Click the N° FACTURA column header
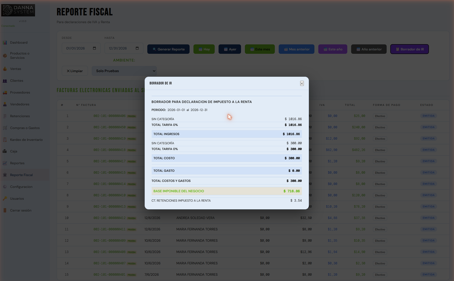The width and height of the screenshot is (454, 281). click(x=86, y=105)
